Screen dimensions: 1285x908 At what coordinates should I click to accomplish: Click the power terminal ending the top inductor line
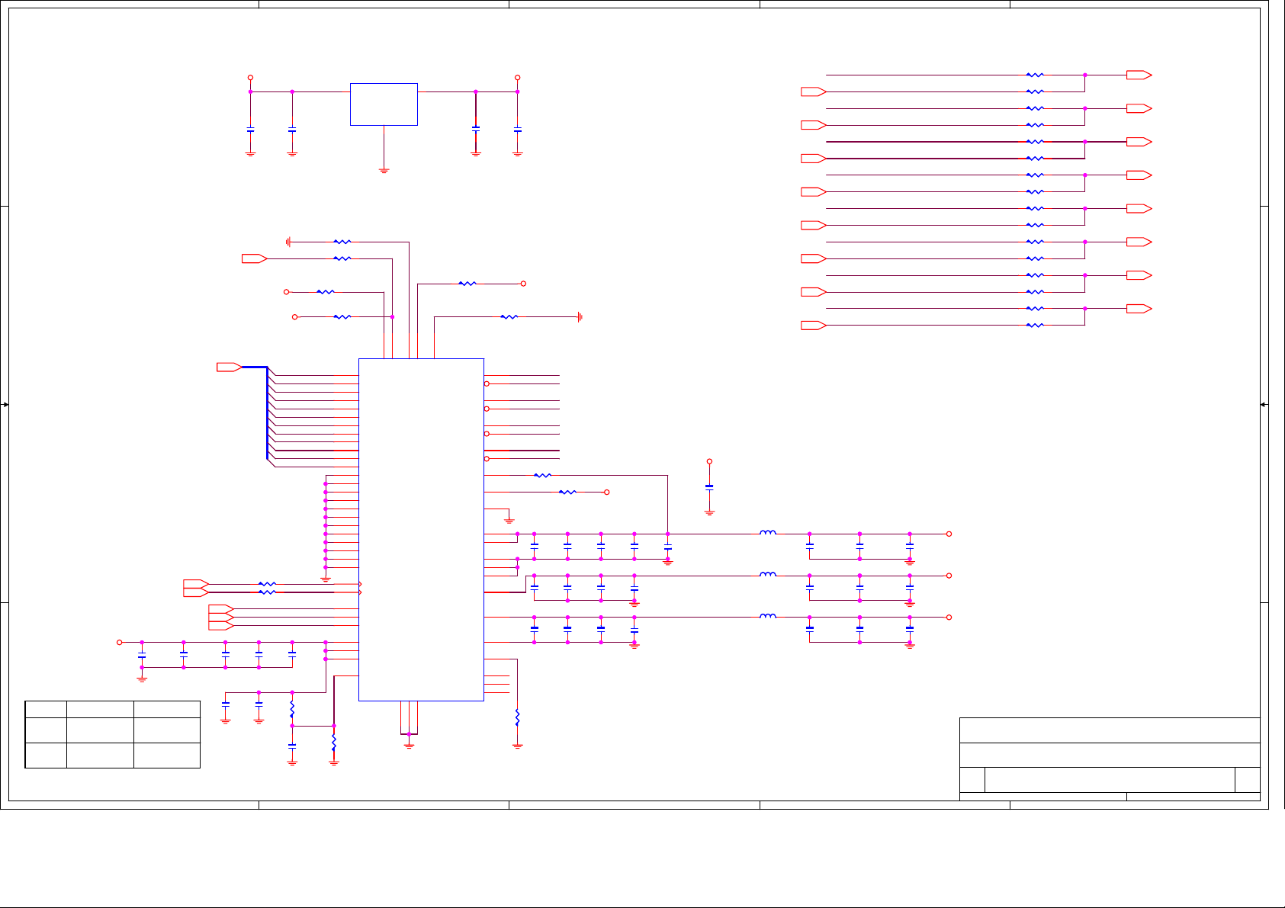pos(949,534)
